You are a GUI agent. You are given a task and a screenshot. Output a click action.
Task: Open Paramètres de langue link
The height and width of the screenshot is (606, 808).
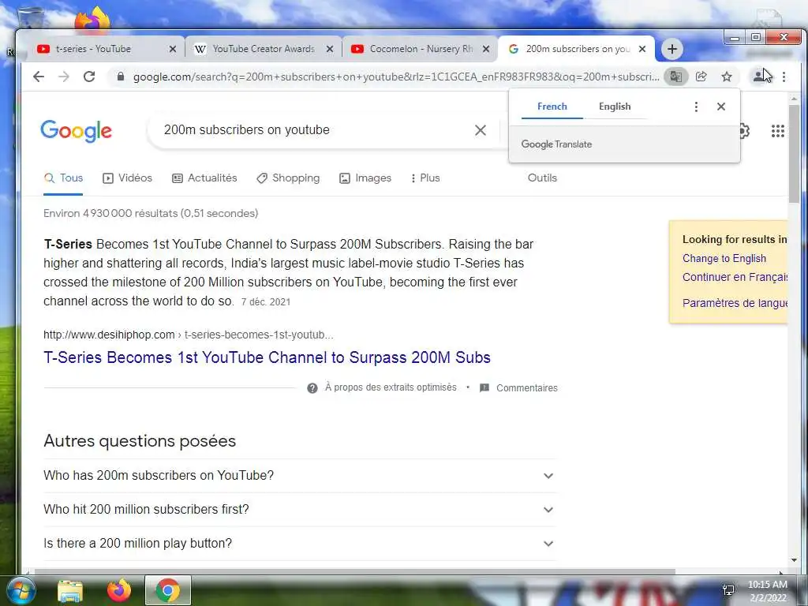(x=735, y=303)
